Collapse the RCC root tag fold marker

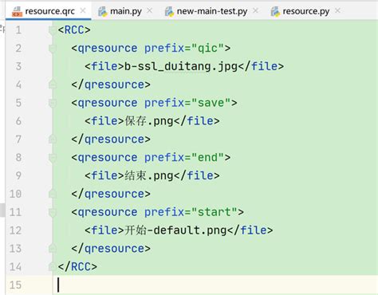point(53,30)
